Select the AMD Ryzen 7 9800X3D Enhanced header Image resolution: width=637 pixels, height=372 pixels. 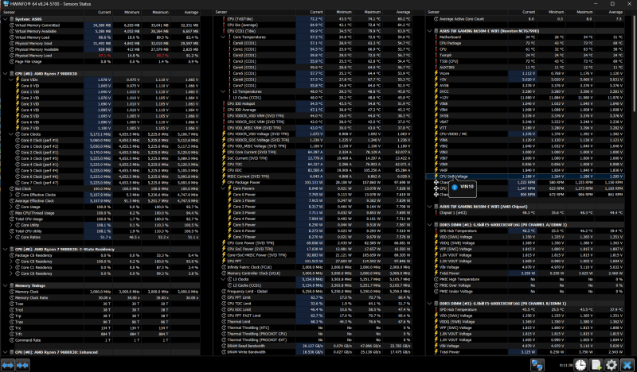click(100, 352)
